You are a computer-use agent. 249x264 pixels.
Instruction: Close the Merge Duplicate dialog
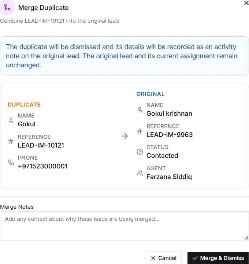coord(246,3)
